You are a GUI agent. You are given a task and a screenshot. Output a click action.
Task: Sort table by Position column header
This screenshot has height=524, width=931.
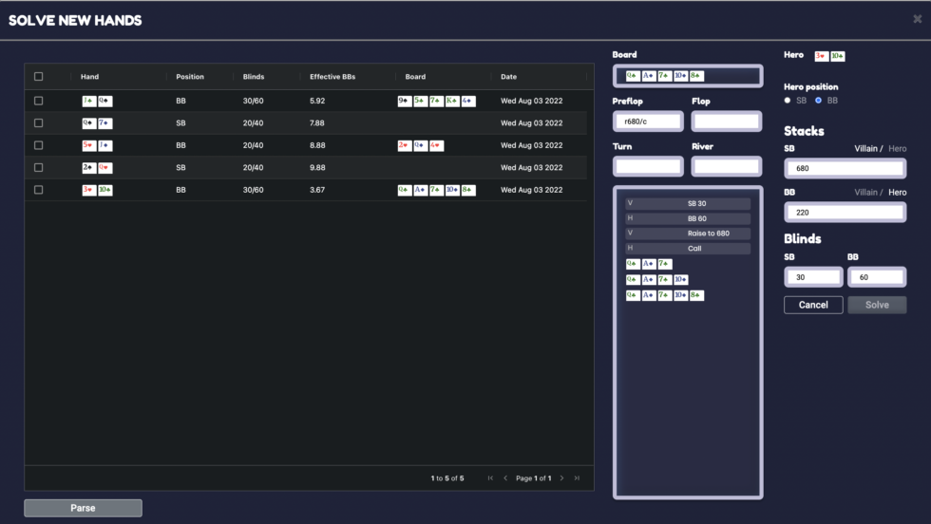pyautogui.click(x=190, y=77)
